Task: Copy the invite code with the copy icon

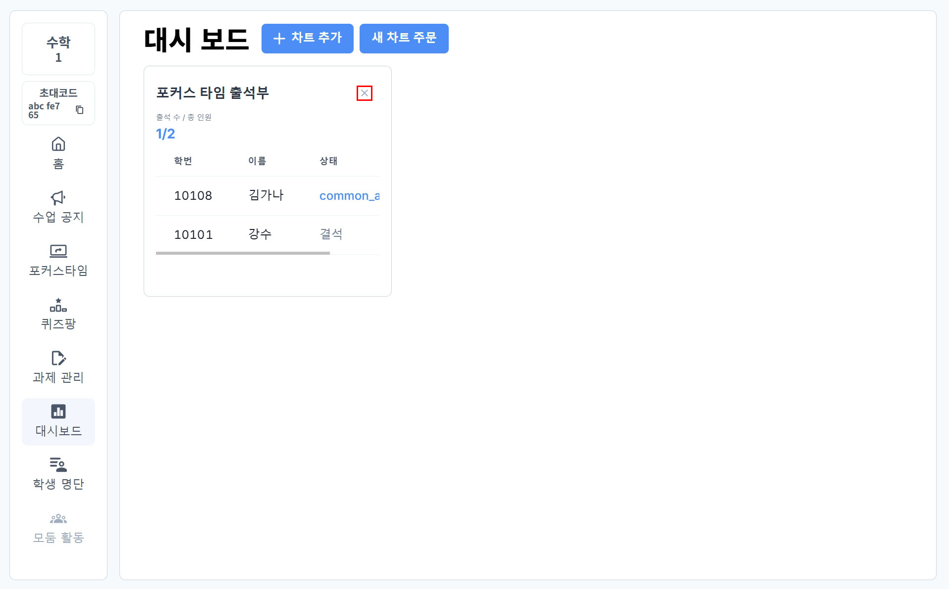Action: (79, 110)
